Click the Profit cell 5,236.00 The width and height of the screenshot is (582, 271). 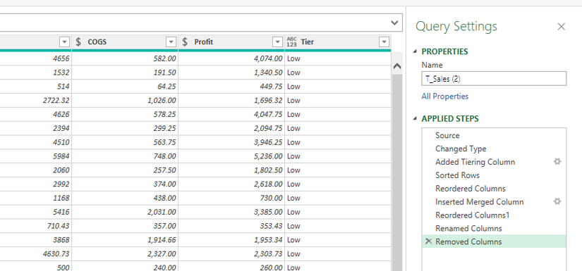tap(231, 156)
